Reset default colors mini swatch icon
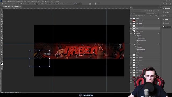The image size is (172, 97). pyautogui.click(x=1, y=61)
